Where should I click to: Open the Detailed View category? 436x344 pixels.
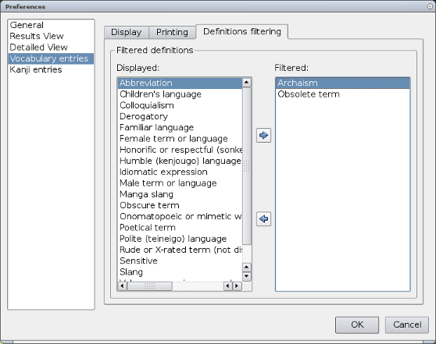click(51, 48)
